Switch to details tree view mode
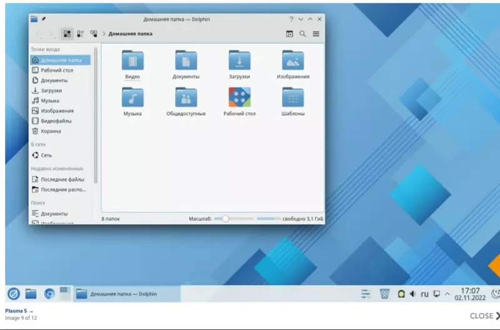This screenshot has height=330, width=500. (x=94, y=34)
